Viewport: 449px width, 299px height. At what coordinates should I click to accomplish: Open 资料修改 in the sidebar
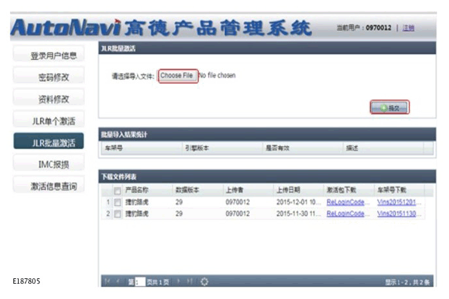coord(49,98)
